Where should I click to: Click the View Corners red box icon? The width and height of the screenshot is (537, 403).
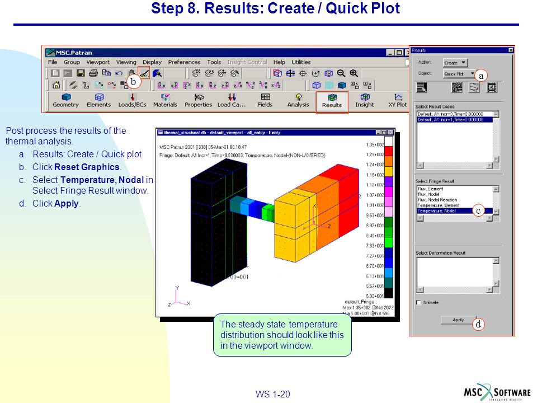tap(277, 73)
